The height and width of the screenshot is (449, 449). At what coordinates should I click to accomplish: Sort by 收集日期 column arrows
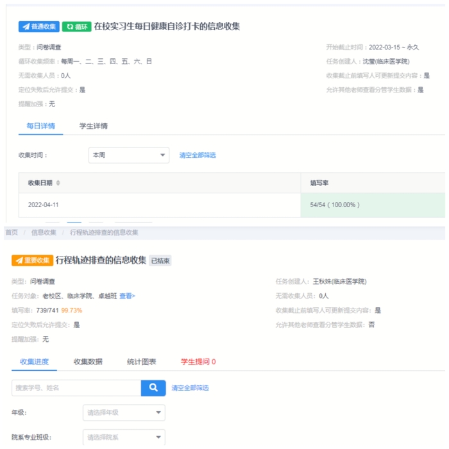(x=58, y=183)
